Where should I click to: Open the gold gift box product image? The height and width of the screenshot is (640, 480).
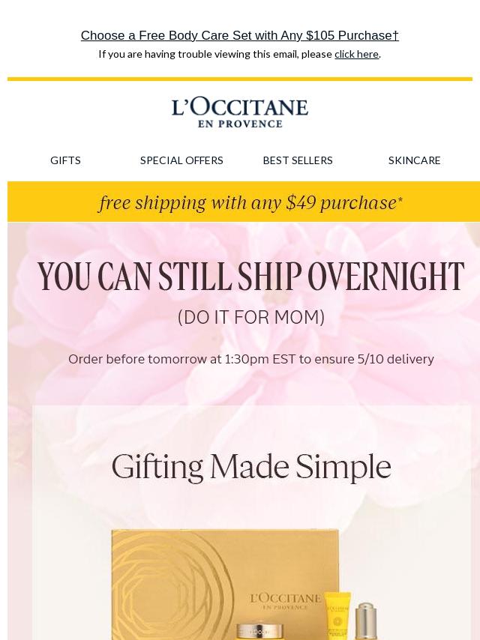[225, 585]
